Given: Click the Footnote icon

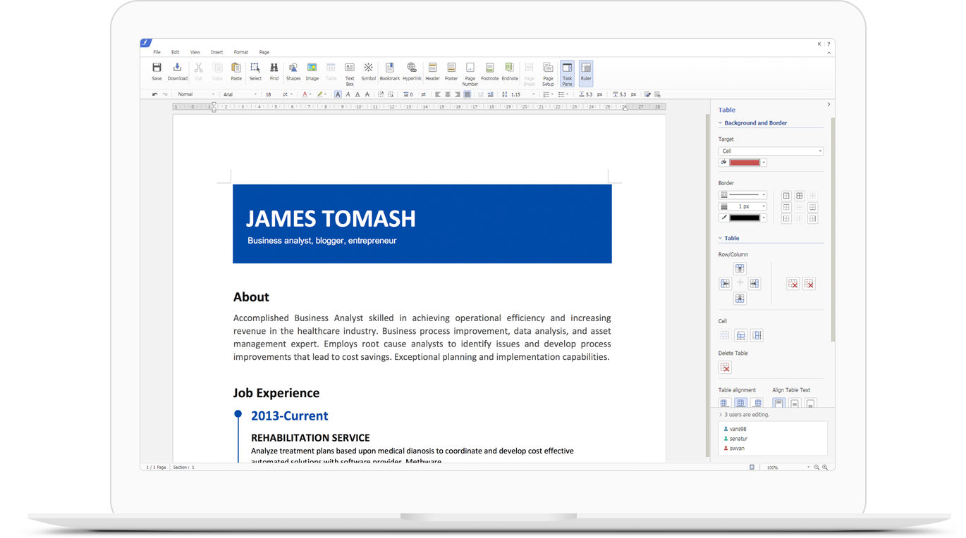Looking at the screenshot, I should (489, 71).
